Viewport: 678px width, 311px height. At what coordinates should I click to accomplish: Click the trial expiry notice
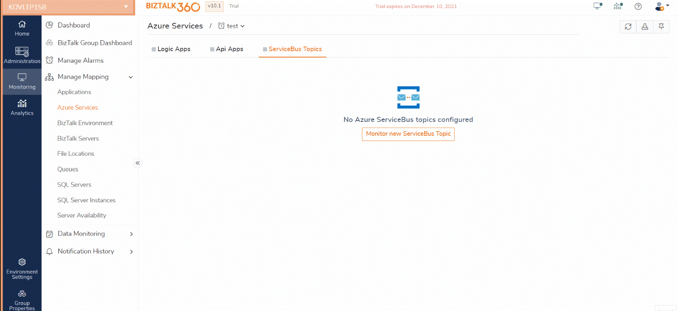(x=416, y=6)
